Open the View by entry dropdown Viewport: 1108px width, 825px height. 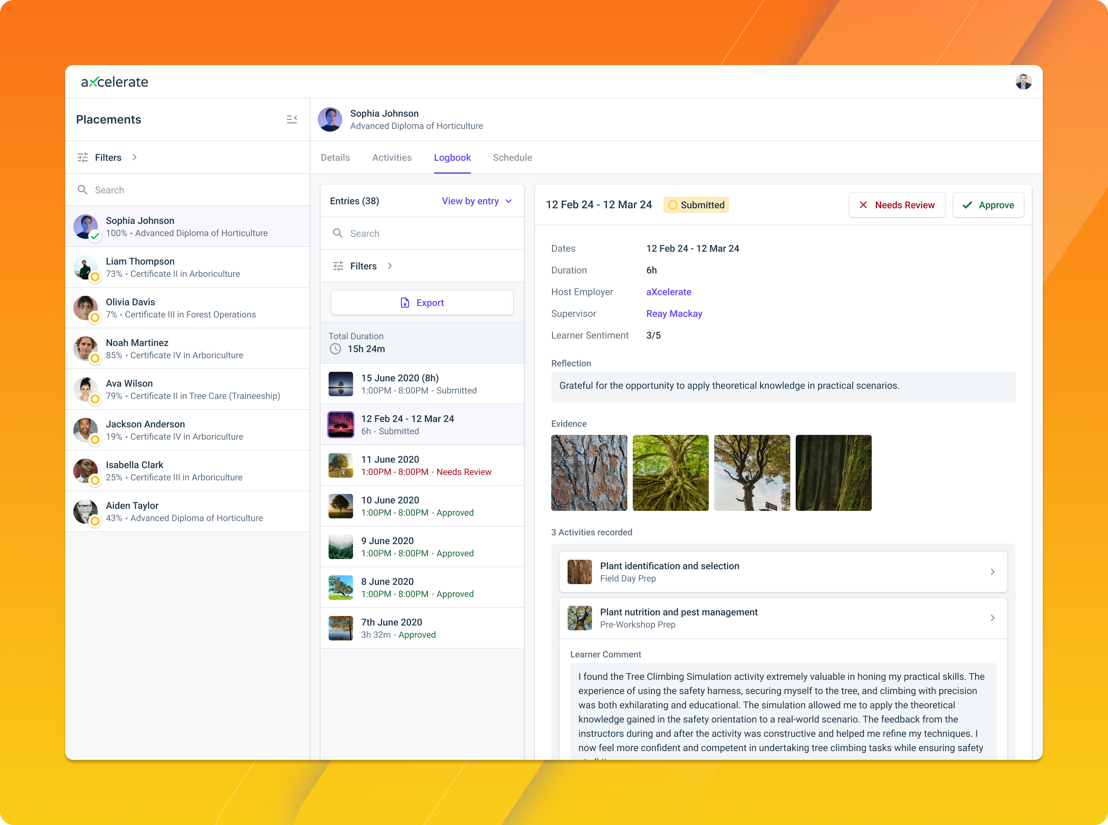pos(477,201)
